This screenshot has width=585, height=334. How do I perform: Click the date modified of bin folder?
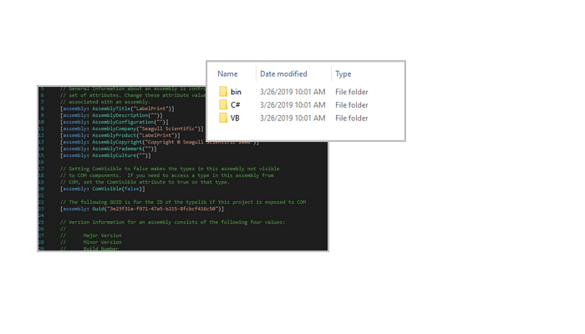point(292,92)
